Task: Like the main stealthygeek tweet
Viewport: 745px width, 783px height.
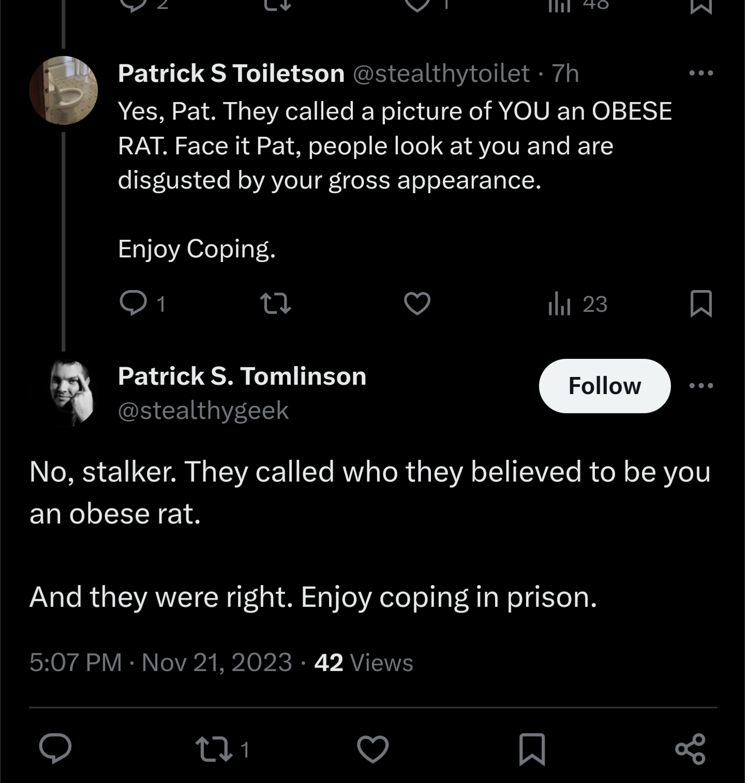Action: click(x=373, y=749)
